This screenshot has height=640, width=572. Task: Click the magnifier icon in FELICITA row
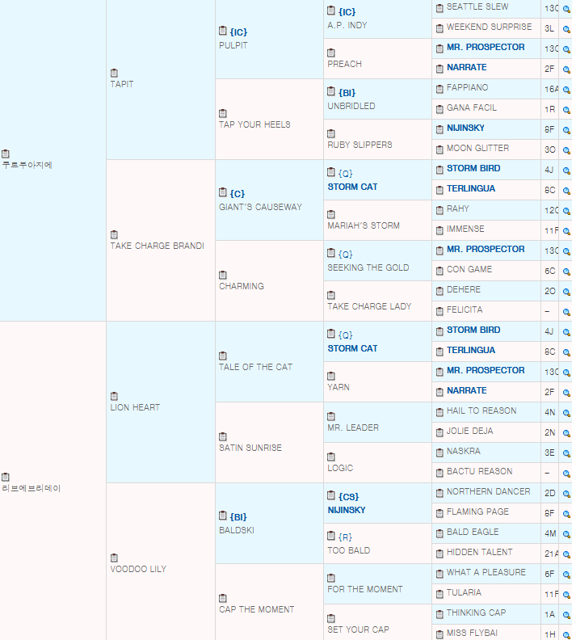[x=566, y=312]
